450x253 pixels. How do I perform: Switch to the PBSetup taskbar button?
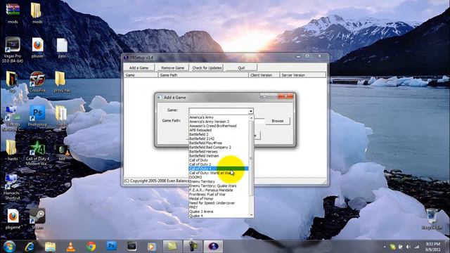213,247
